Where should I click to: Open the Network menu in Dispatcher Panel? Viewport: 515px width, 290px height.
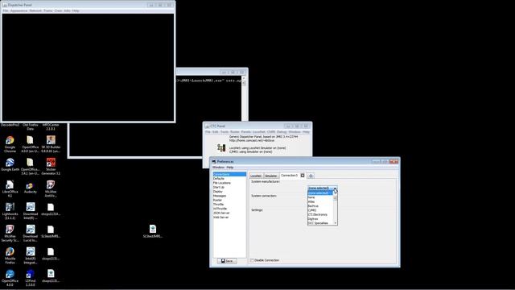tap(35, 10)
